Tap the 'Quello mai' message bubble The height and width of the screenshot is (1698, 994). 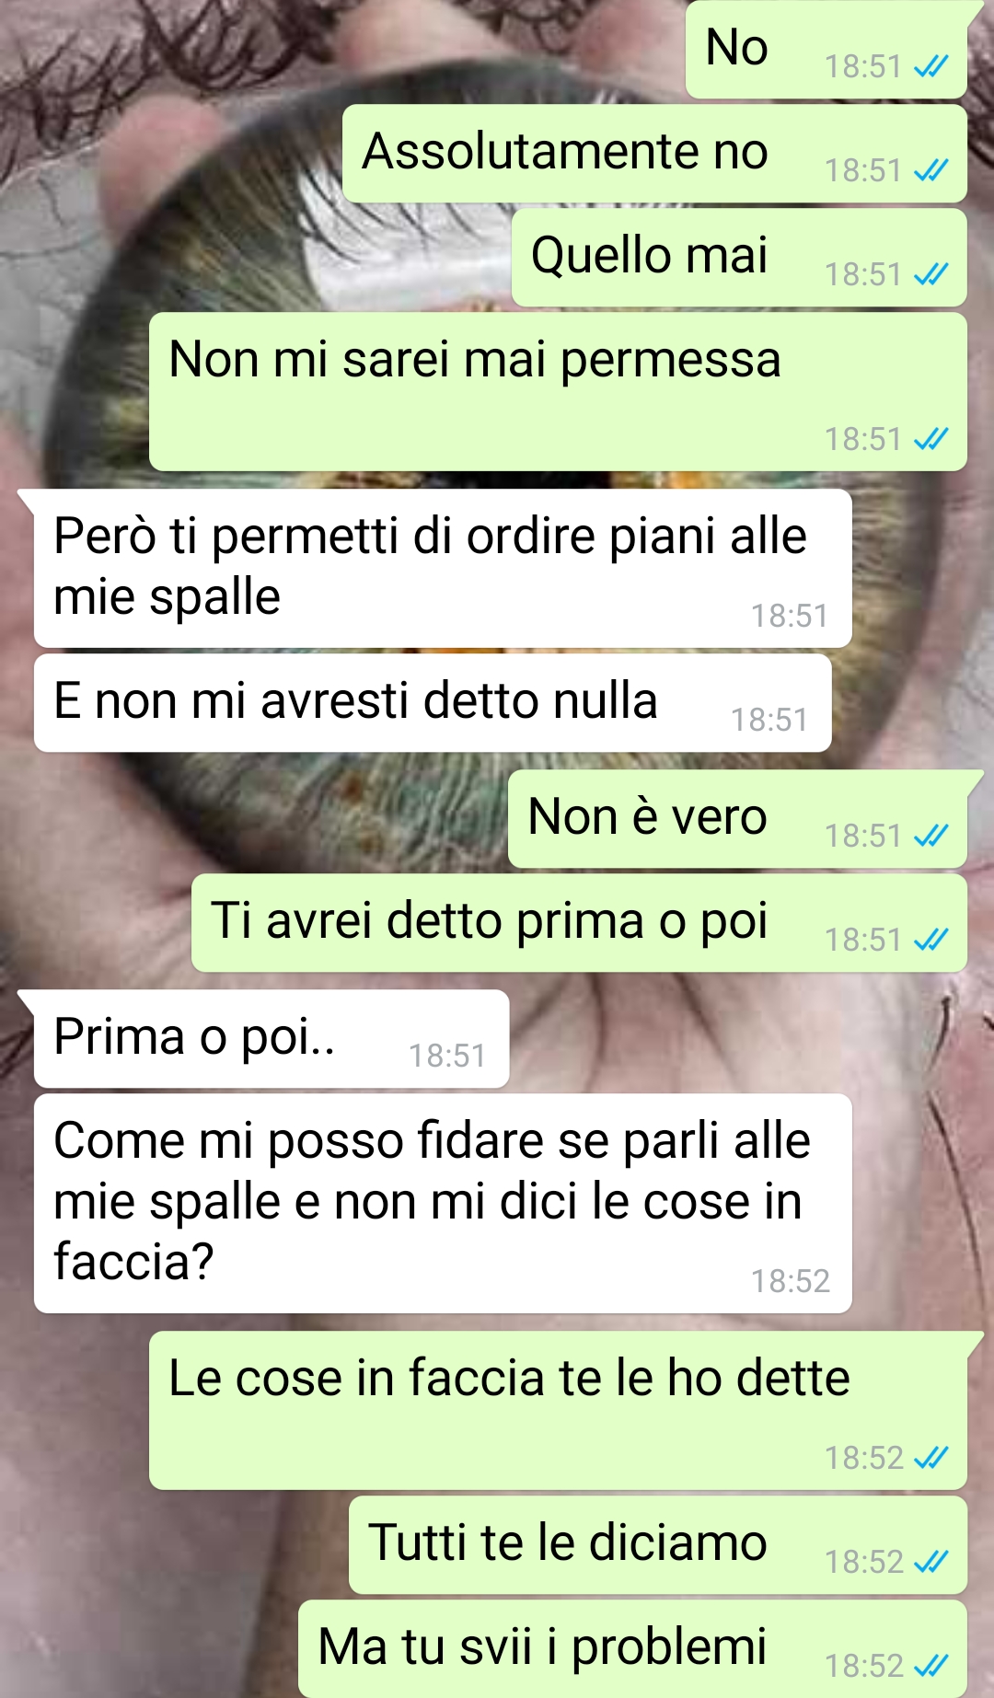(739, 258)
